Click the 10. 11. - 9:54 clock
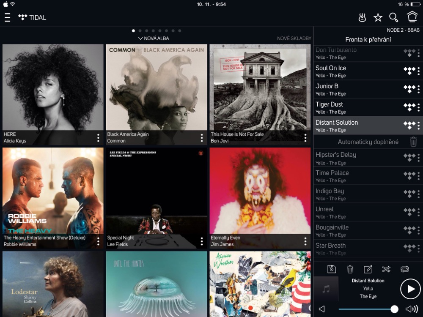 coord(211,4)
